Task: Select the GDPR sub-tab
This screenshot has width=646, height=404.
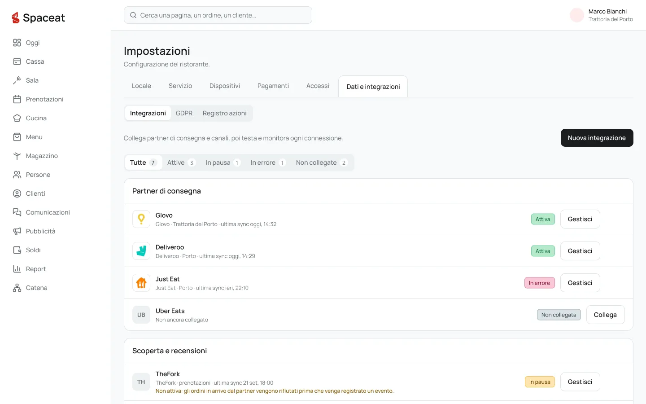Action: tap(184, 113)
